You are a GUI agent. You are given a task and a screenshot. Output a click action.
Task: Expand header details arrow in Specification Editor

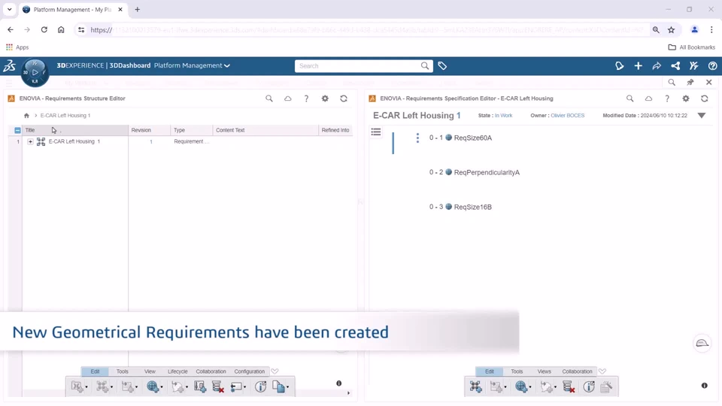click(701, 116)
